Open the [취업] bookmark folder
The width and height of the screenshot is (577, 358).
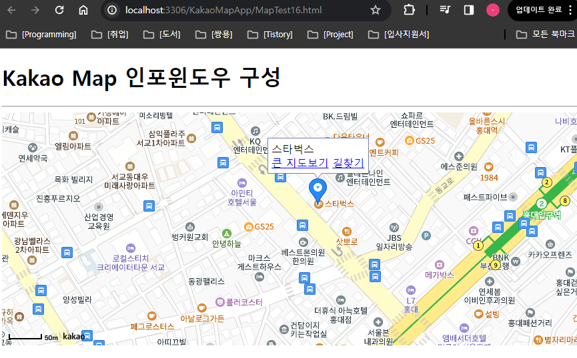110,35
